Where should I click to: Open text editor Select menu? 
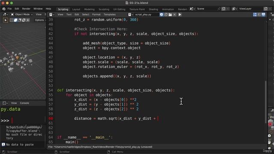click(86, 15)
